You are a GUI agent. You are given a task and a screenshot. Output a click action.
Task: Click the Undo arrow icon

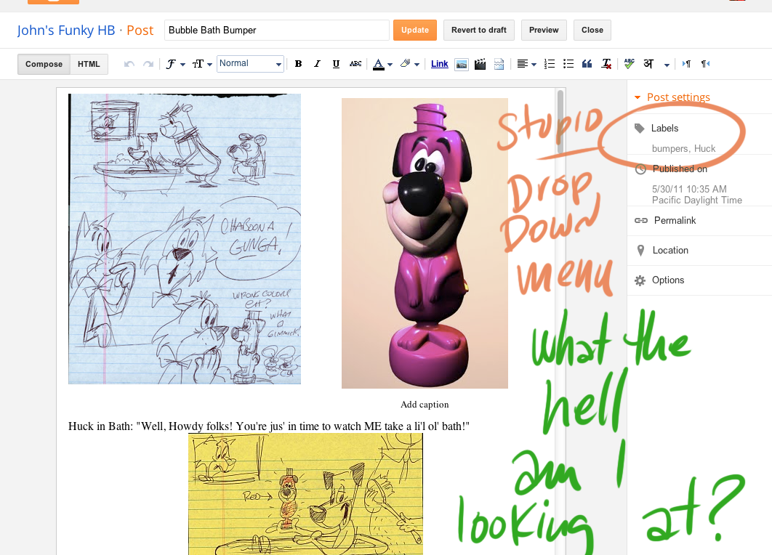pos(129,64)
